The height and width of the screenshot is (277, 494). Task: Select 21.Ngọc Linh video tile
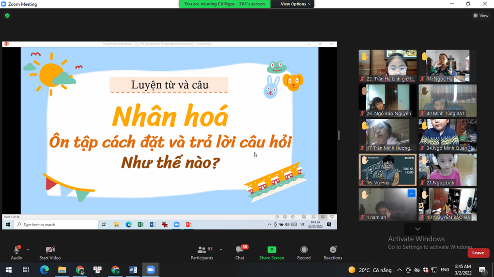point(448,170)
